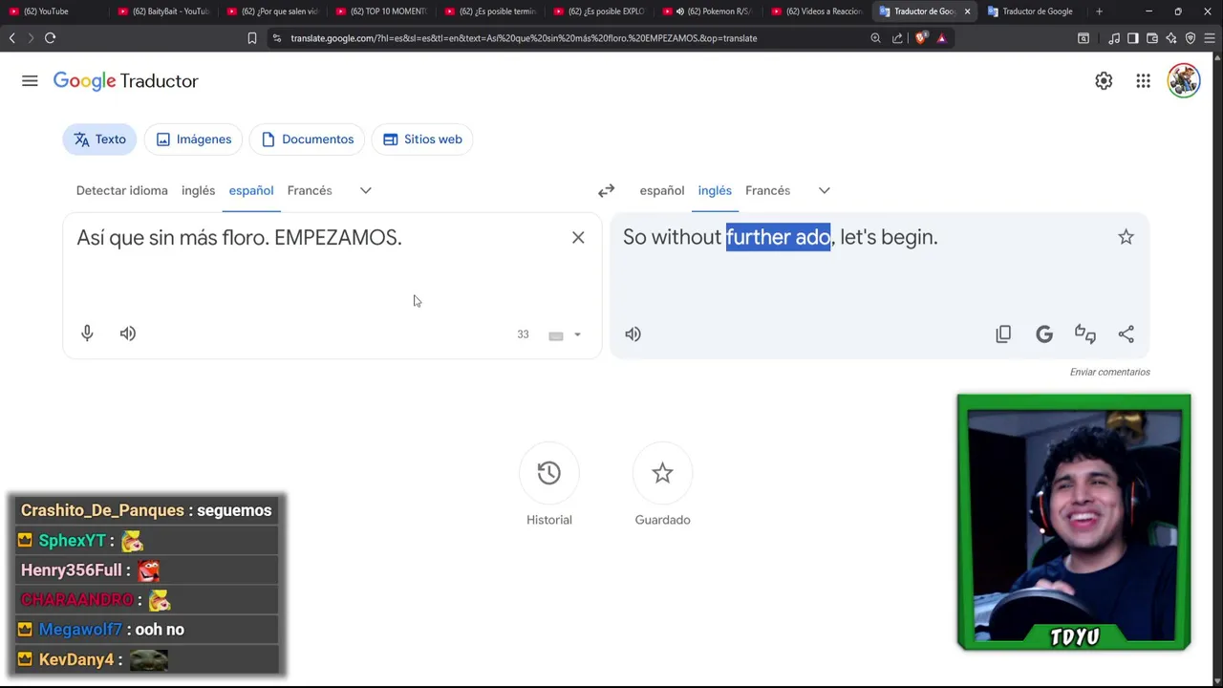Choose inglés as source language
The height and width of the screenshot is (688, 1223).
click(198, 191)
